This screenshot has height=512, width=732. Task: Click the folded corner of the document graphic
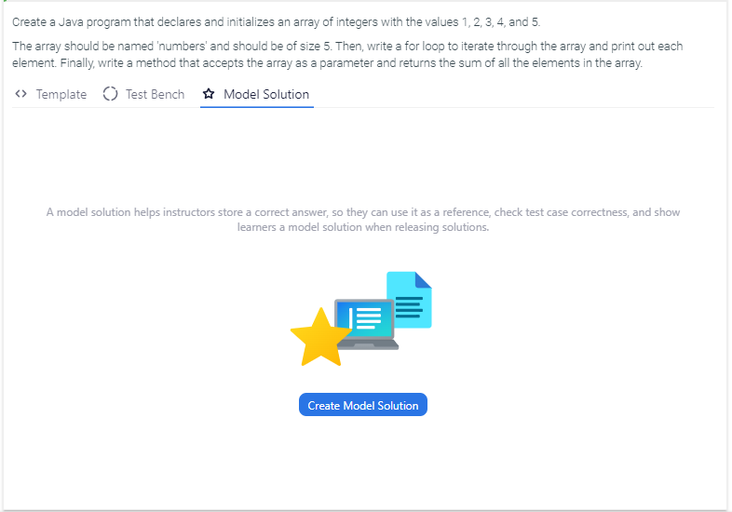tap(424, 279)
